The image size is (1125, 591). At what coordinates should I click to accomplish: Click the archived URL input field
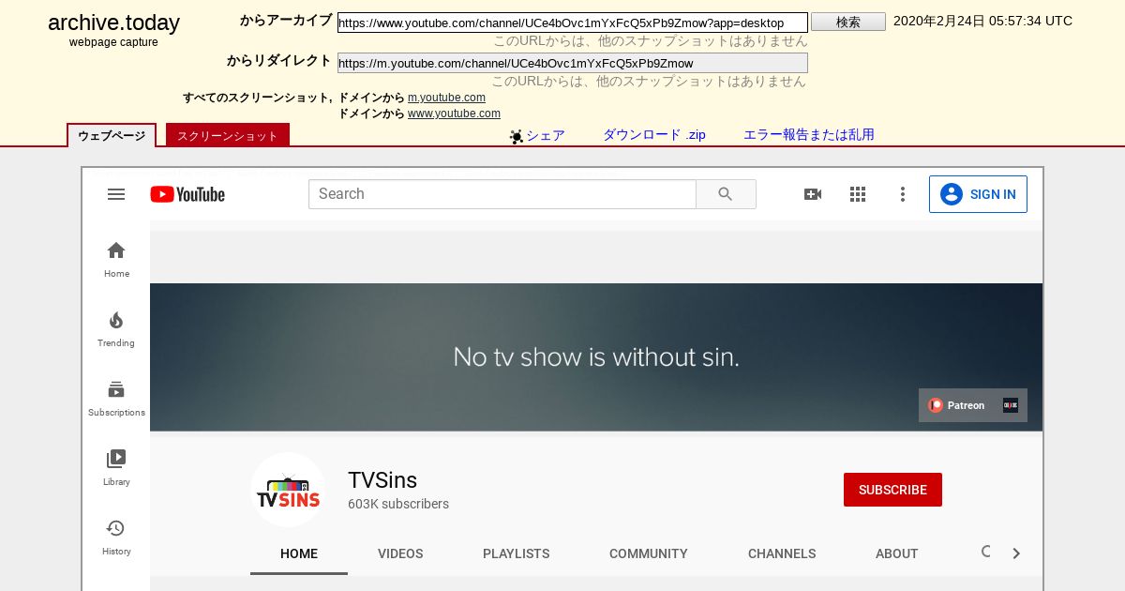pos(573,23)
